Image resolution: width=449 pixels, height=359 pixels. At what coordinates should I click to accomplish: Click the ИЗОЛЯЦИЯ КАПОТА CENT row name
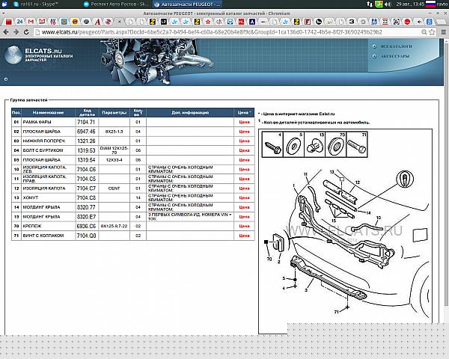click(x=44, y=188)
